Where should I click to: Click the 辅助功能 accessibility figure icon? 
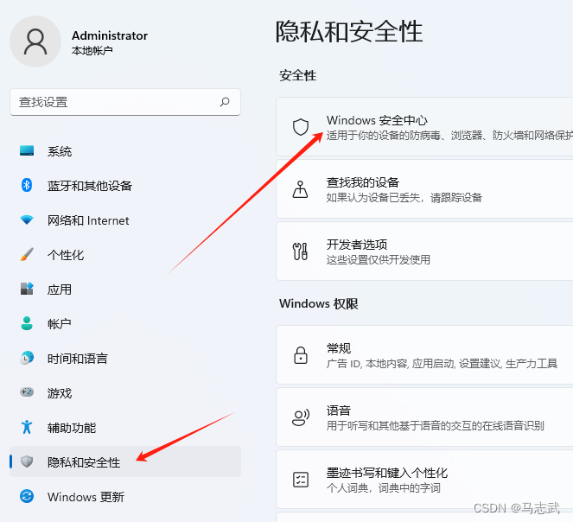(x=27, y=427)
